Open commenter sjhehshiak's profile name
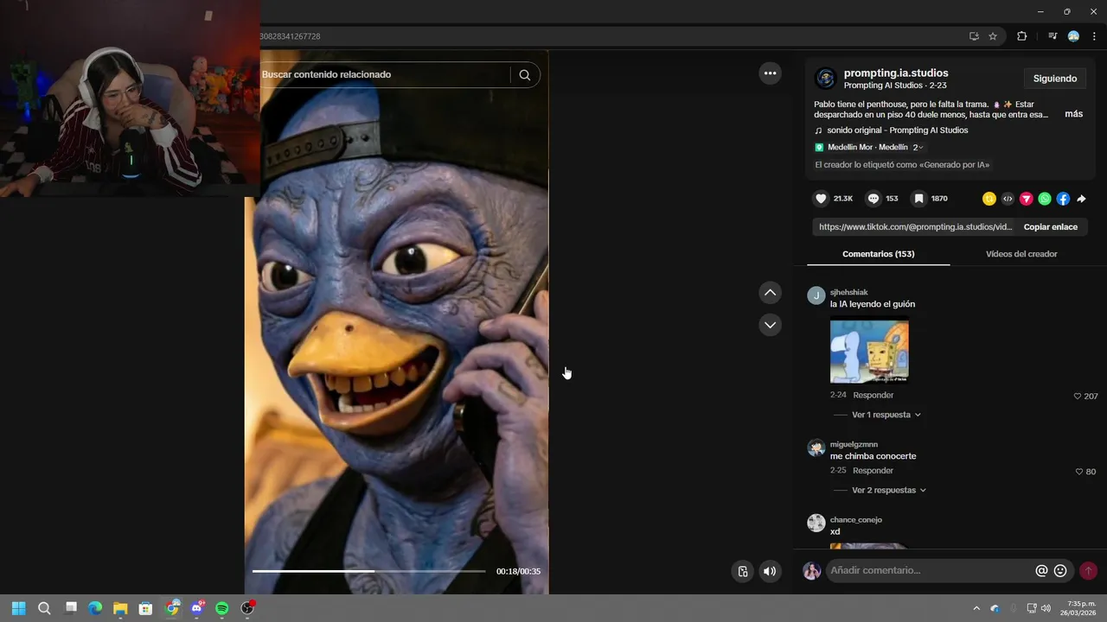This screenshot has width=1107, height=622. (x=848, y=293)
